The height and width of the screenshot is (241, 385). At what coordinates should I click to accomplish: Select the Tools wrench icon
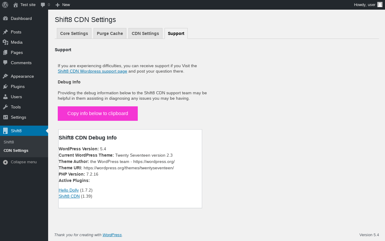[5, 107]
